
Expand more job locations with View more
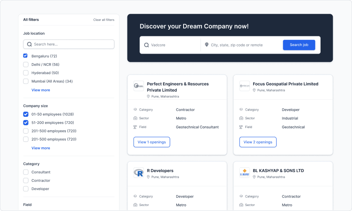click(41, 90)
